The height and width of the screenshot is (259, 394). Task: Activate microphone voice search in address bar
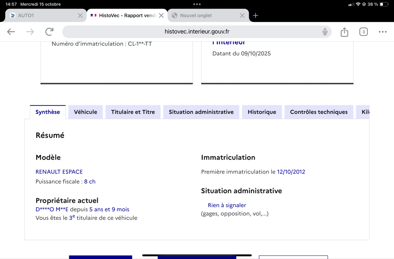click(325, 32)
